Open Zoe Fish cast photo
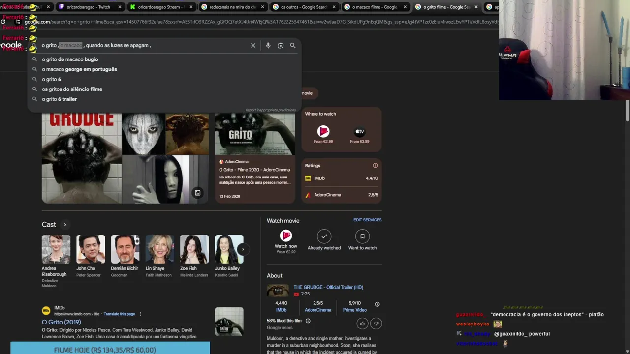Viewport: 630px width, 354px height. [194, 249]
